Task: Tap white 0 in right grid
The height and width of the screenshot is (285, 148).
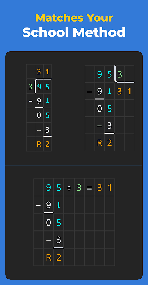Action: pyautogui.click(x=99, y=109)
